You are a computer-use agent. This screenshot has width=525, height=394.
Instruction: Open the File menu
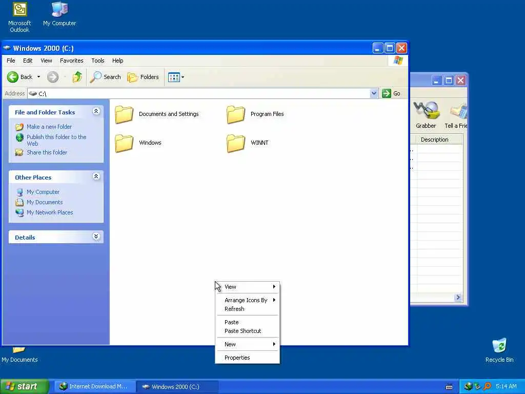coord(11,61)
